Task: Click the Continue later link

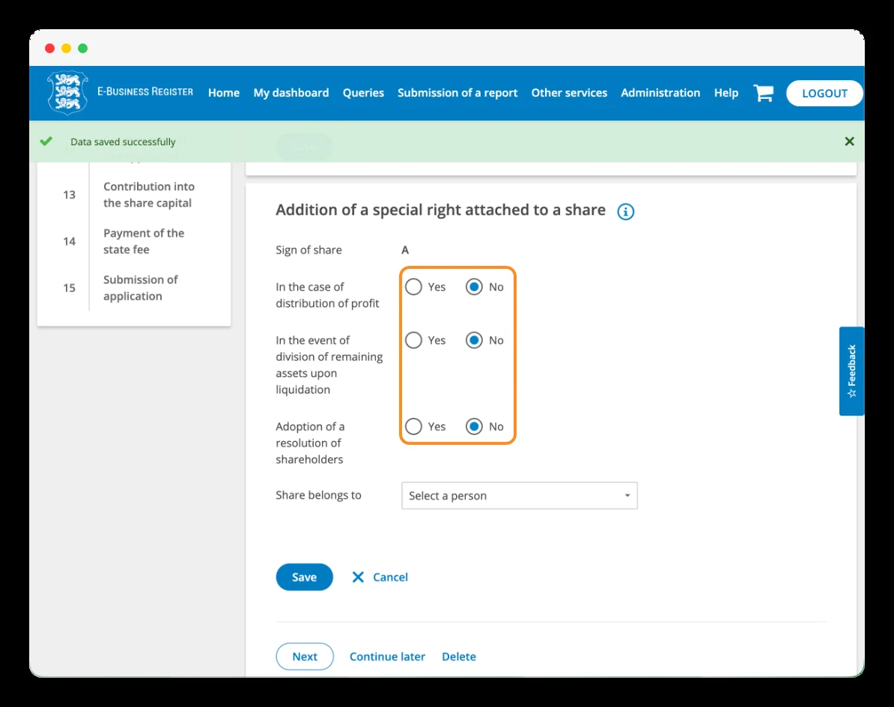Action: pos(387,656)
